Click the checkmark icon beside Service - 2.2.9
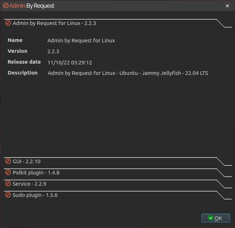Viewport: 235px width, 228px height. coord(8,183)
